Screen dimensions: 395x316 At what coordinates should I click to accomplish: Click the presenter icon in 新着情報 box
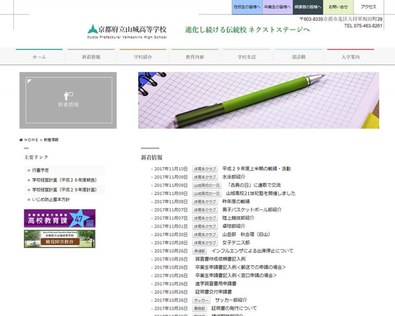[68, 95]
